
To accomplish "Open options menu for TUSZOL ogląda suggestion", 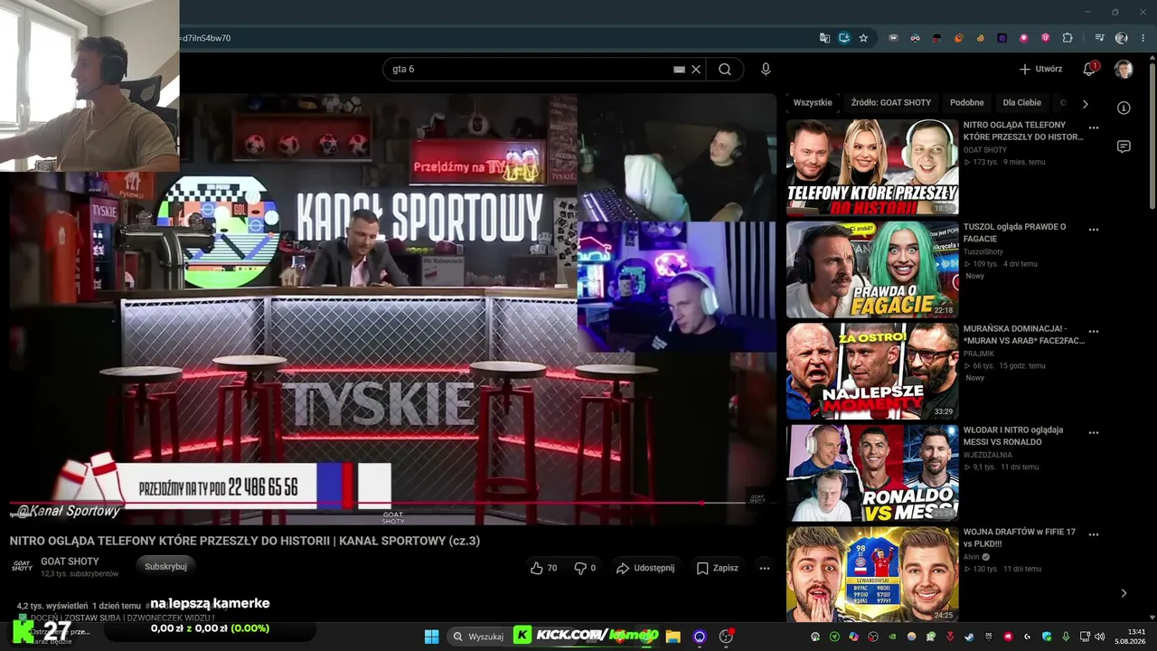I will [1094, 230].
